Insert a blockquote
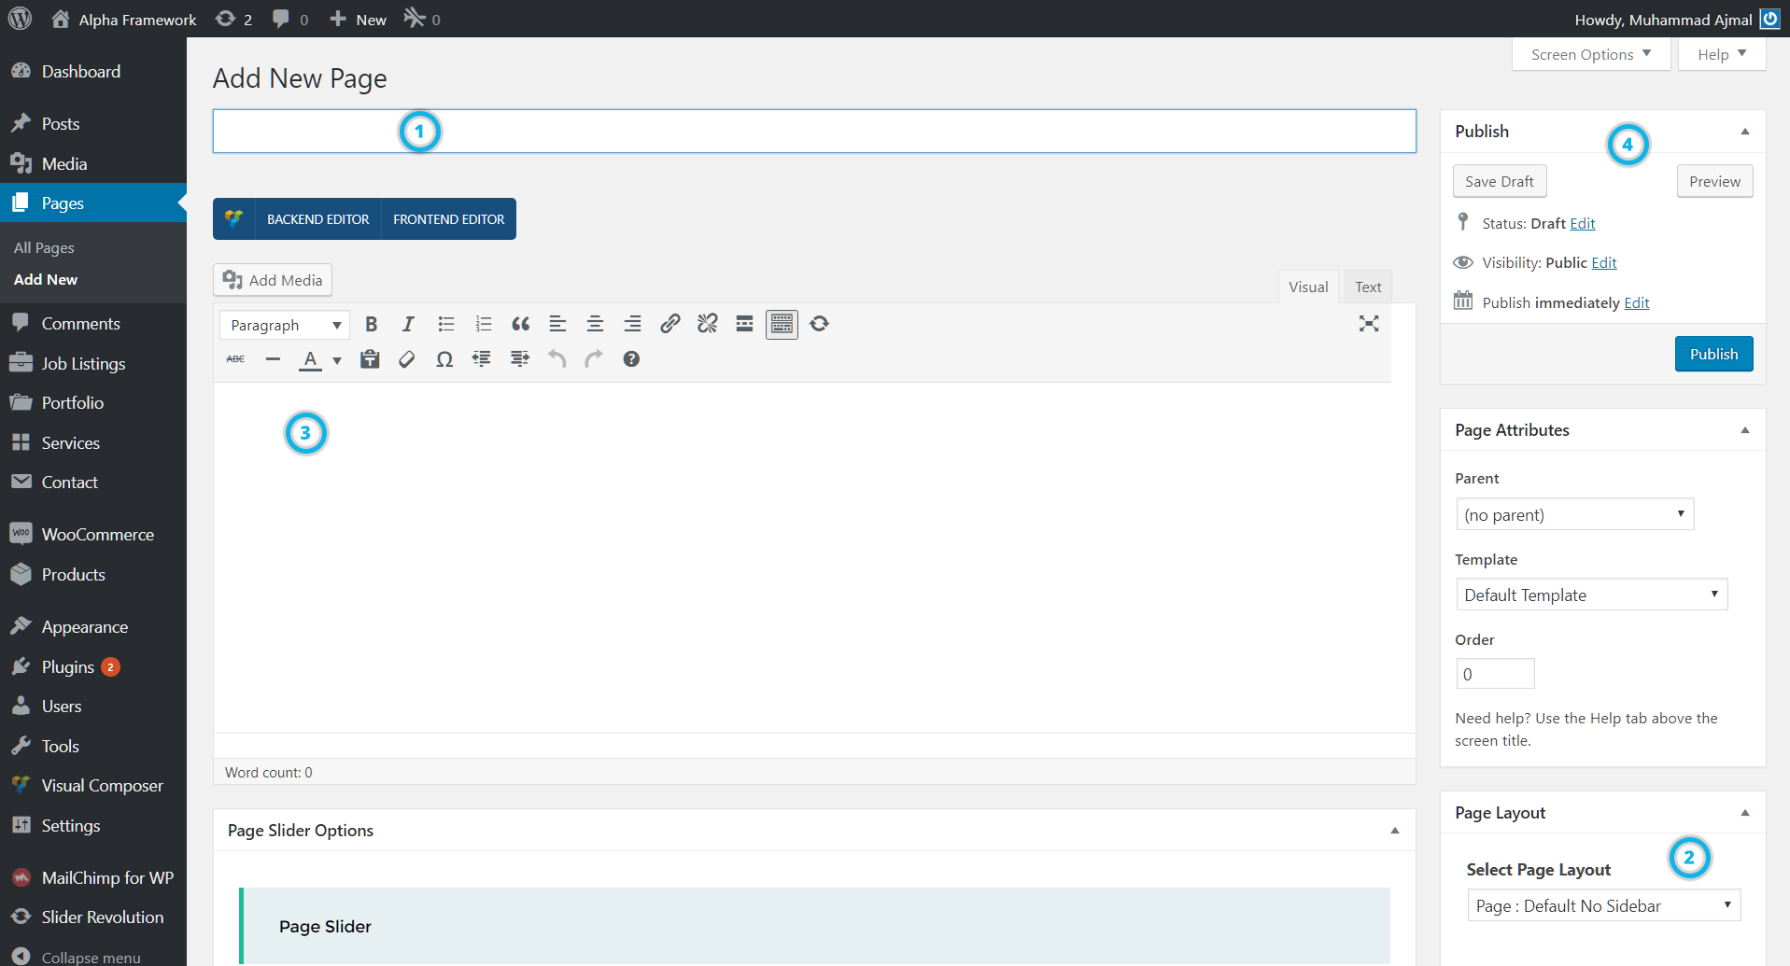This screenshot has height=966, width=1790. 520,324
